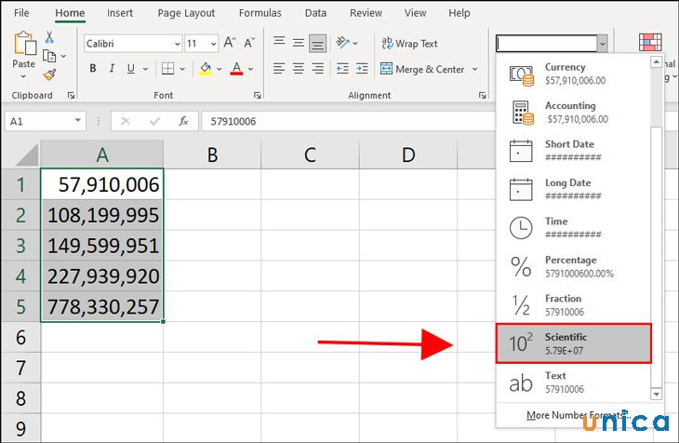Open underline style dropdown arrow
This screenshot has width=679, height=443.
click(145, 69)
